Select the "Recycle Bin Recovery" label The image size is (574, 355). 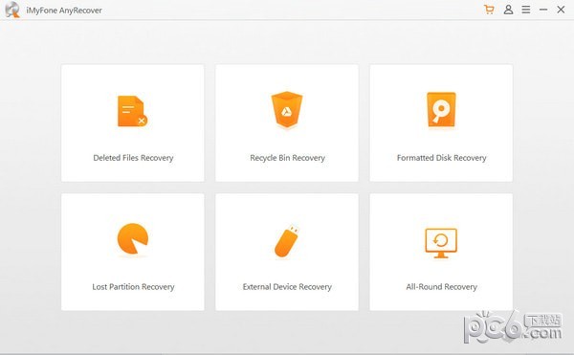click(287, 158)
